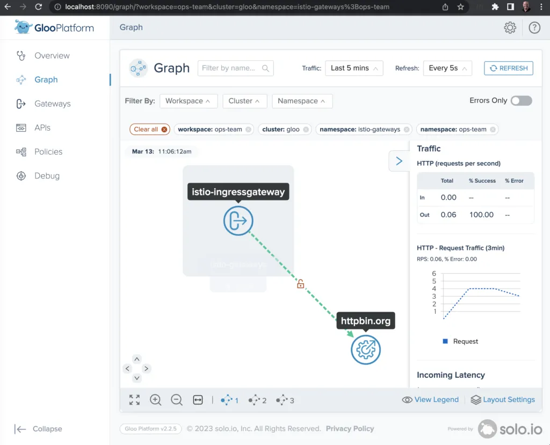Clear all active filters

(150, 130)
